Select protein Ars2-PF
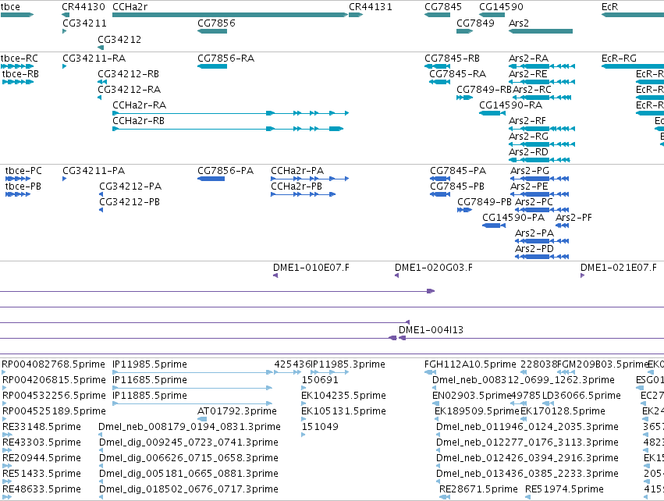This screenshot has height=501, width=664. [573, 218]
